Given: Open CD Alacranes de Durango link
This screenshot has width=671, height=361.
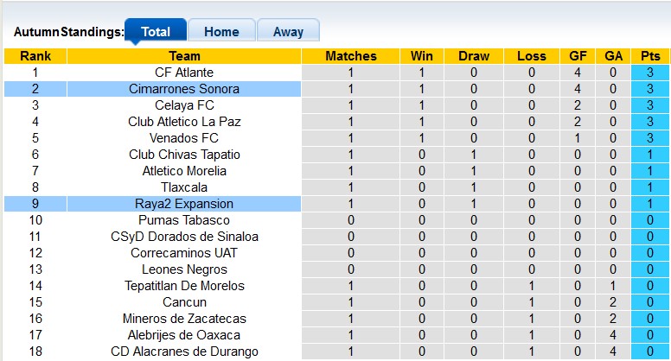Looking at the screenshot, I should coord(184,351).
